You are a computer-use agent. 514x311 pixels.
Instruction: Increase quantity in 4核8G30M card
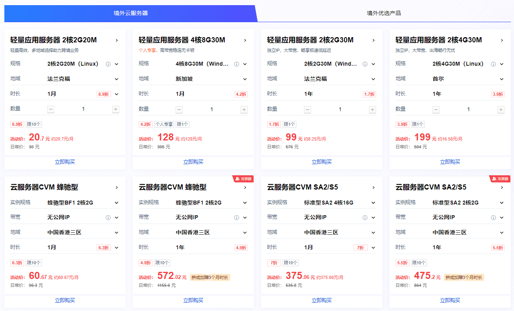click(x=244, y=110)
